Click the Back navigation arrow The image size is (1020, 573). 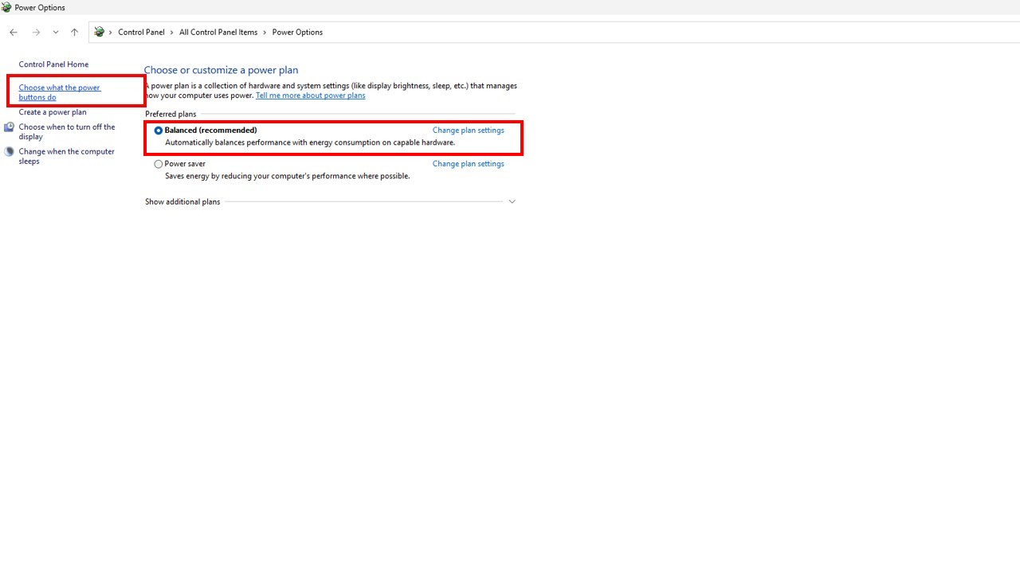[x=14, y=33]
